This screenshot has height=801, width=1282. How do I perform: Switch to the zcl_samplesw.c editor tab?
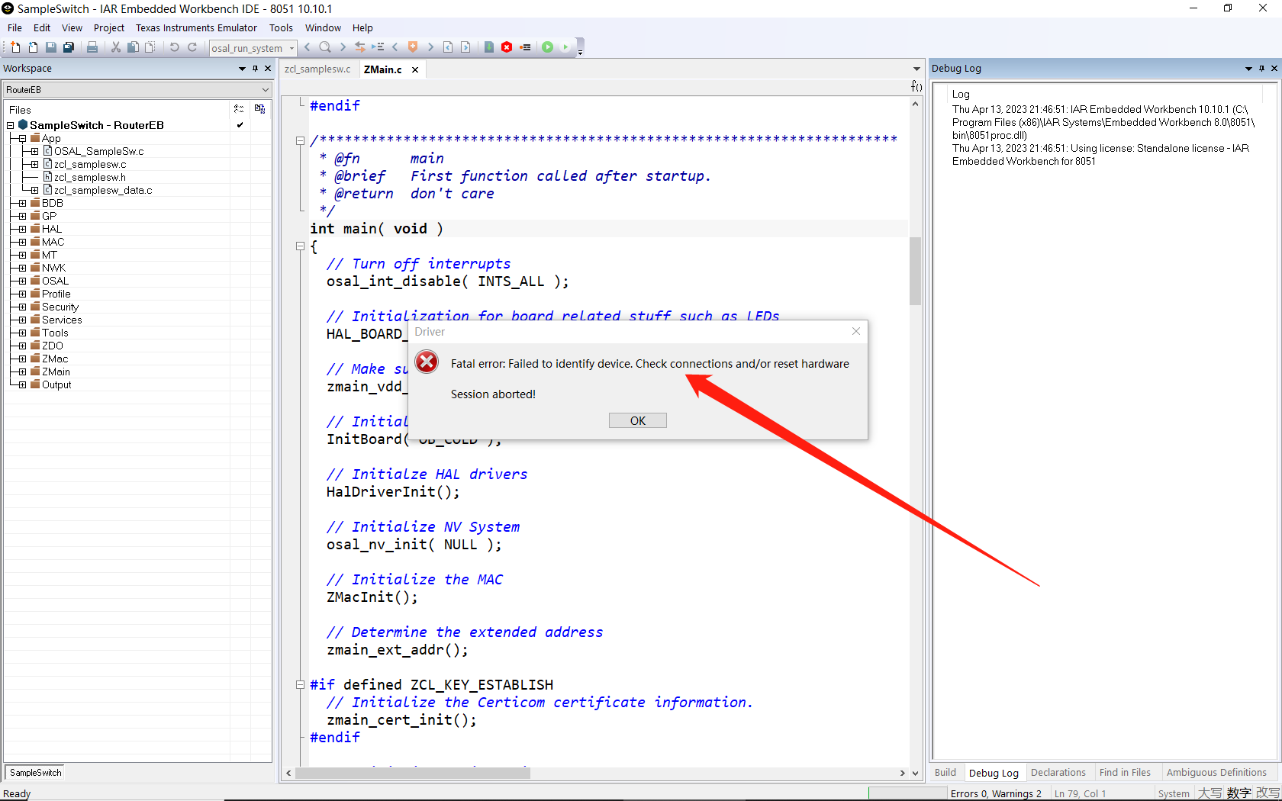(x=317, y=69)
